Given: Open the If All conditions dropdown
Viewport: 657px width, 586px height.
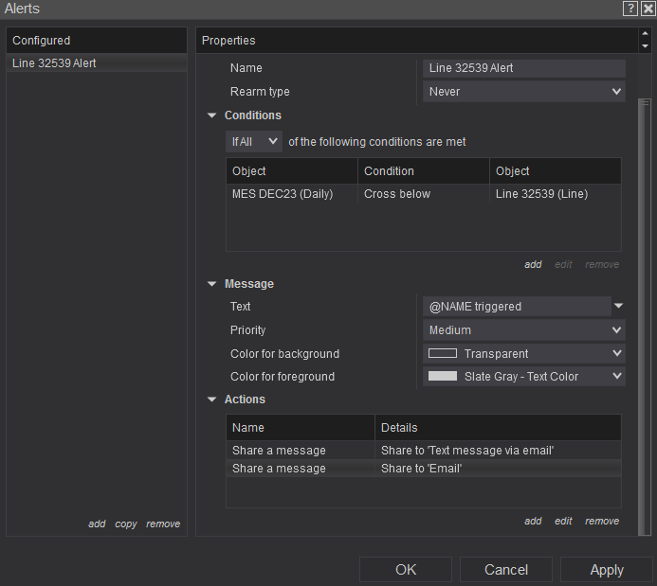Looking at the screenshot, I should pyautogui.click(x=254, y=142).
